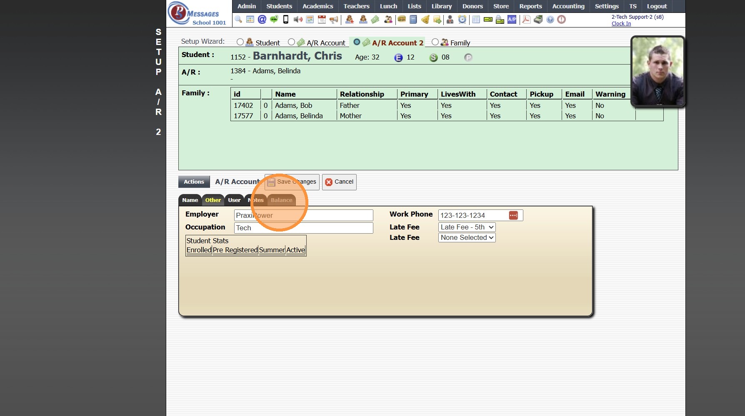The height and width of the screenshot is (416, 745).
Task: Open the green money A/R icon in toolbar
Action: [x=375, y=20]
